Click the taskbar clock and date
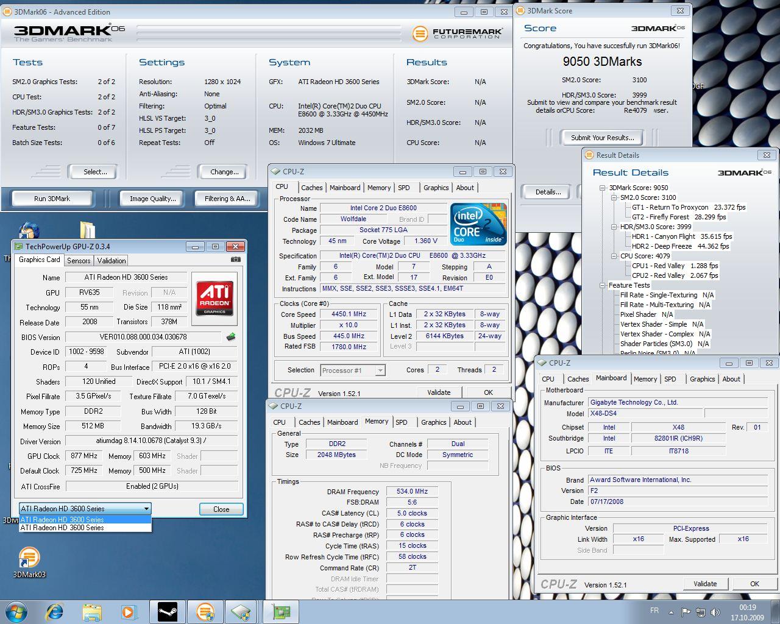 point(748,612)
